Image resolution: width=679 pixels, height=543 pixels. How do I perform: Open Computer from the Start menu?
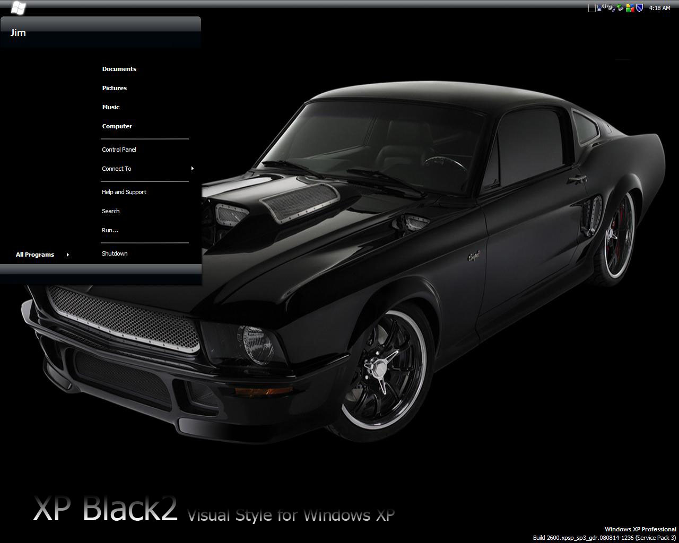click(x=117, y=126)
